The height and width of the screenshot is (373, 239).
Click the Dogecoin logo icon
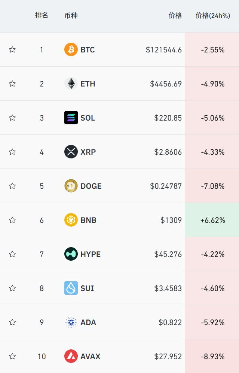[71, 186]
